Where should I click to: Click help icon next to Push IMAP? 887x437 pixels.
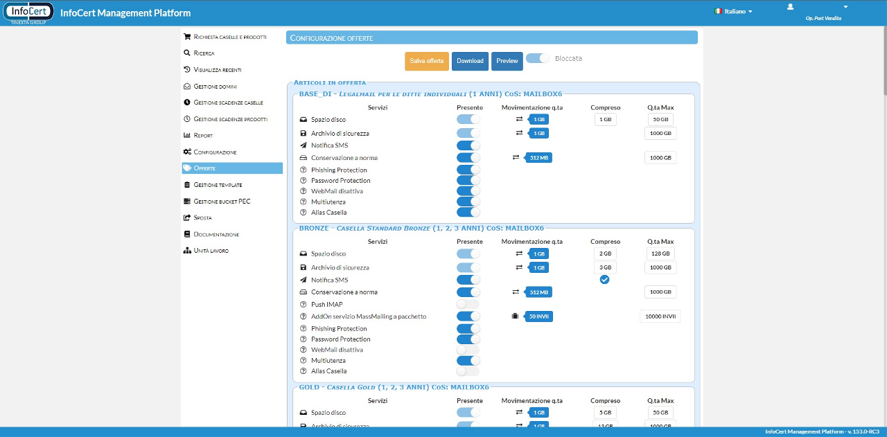303,305
